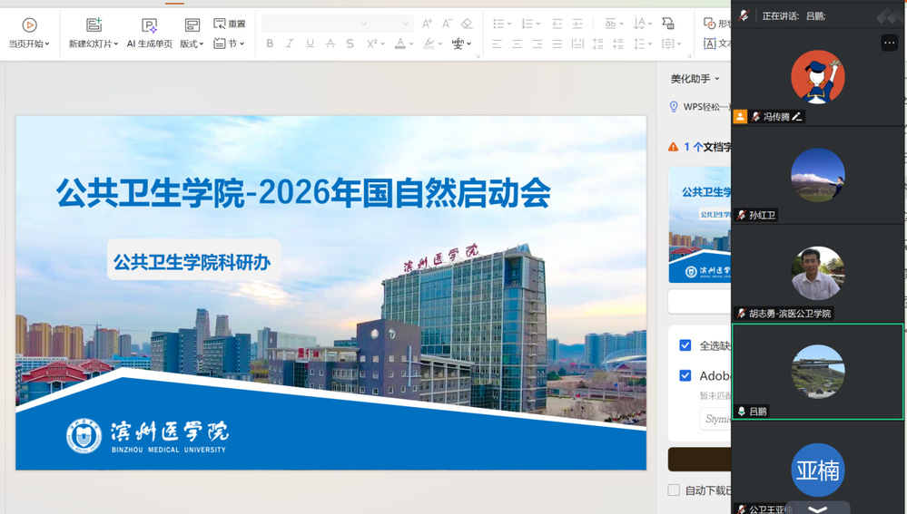Click the text box (文本框) icon
Image resolution: width=907 pixels, height=514 pixels.
[x=710, y=44]
